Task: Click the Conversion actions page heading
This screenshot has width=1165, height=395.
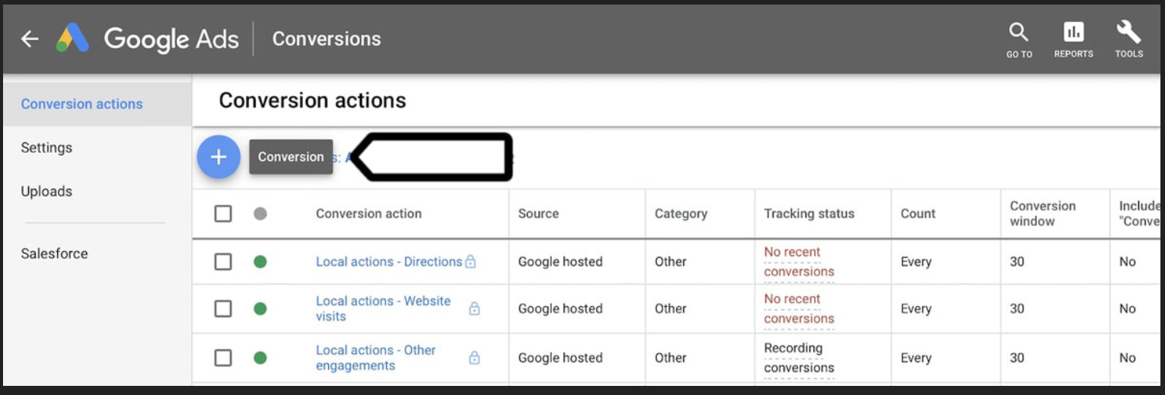Action: coord(312,100)
